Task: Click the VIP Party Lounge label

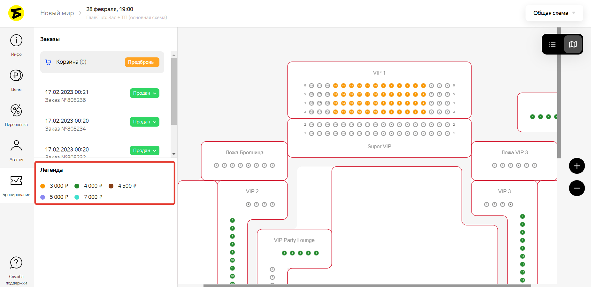Action: click(x=294, y=240)
